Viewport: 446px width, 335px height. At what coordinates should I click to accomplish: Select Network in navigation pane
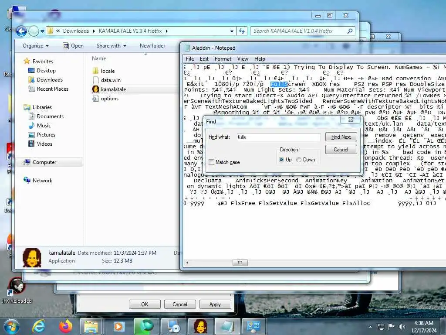click(x=42, y=180)
